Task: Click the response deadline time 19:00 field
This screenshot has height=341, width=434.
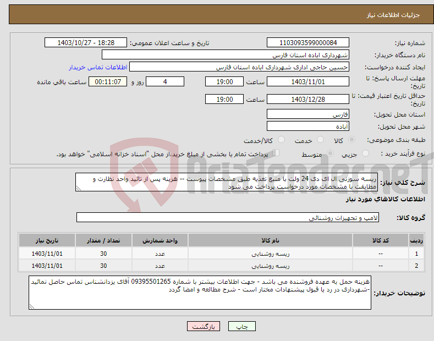Action: [224, 81]
